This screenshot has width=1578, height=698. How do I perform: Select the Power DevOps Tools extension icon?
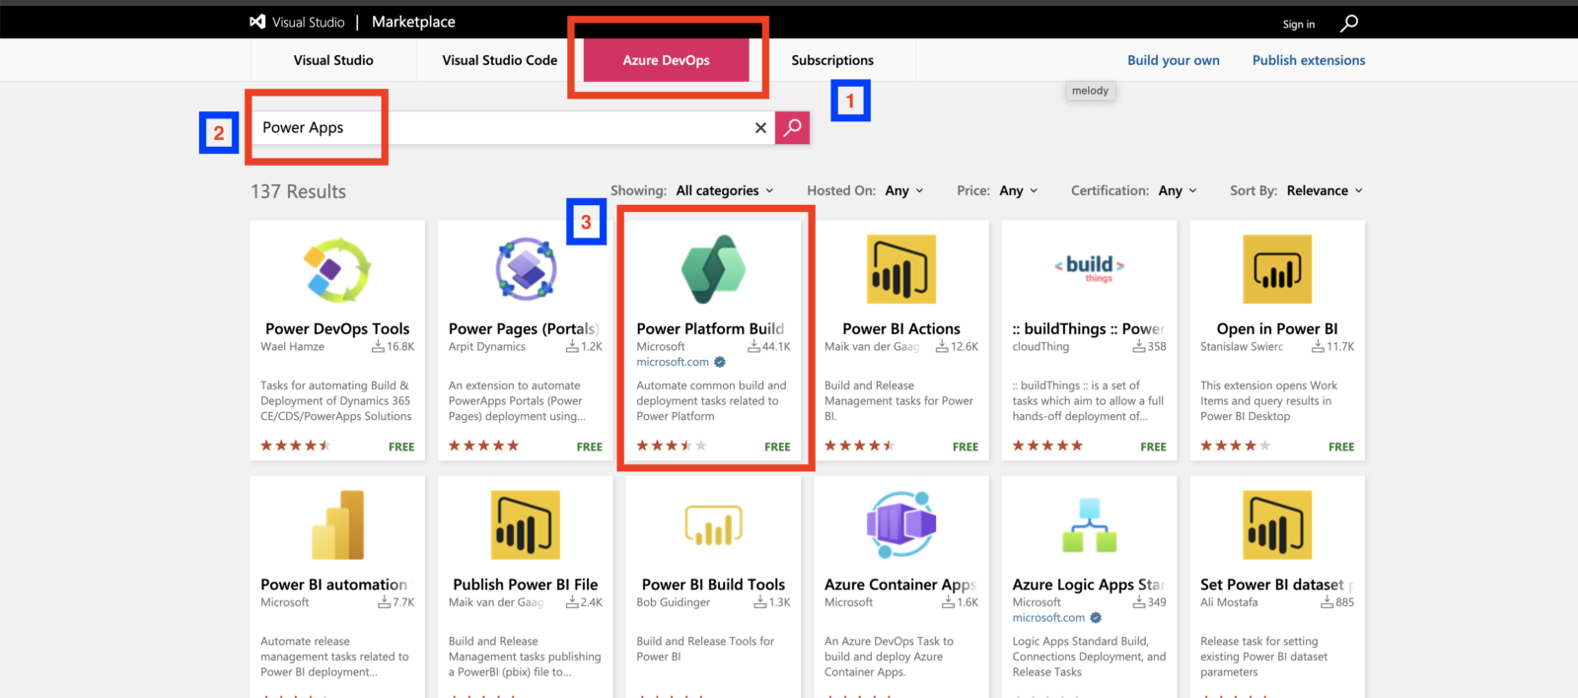(337, 269)
